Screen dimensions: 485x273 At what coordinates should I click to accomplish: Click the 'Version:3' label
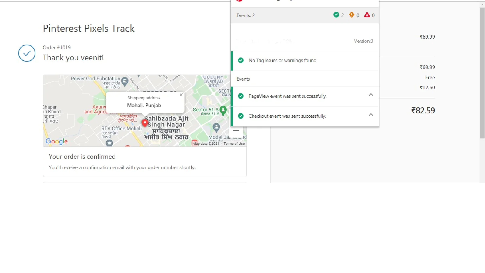(363, 41)
